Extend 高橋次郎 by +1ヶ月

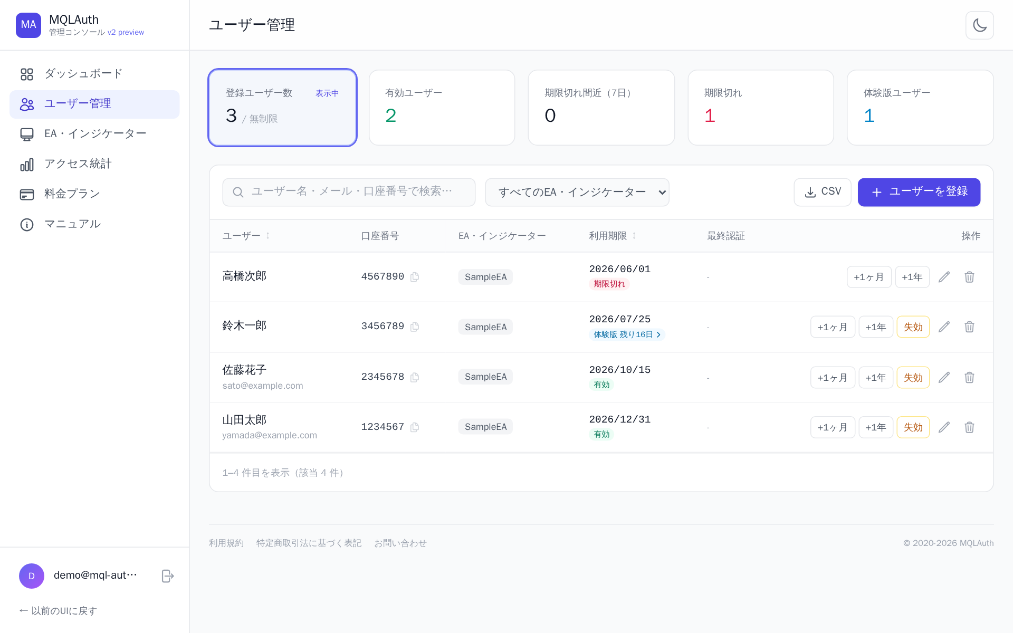(869, 277)
